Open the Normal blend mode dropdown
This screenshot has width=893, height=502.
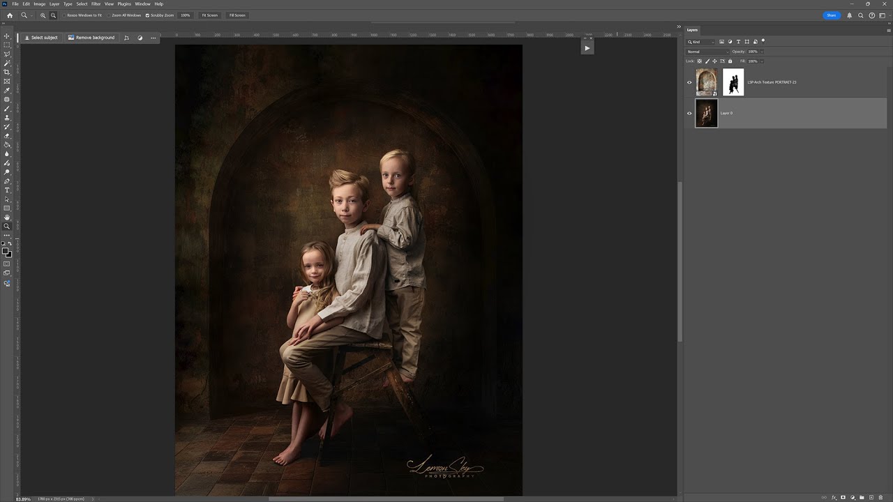(x=707, y=52)
